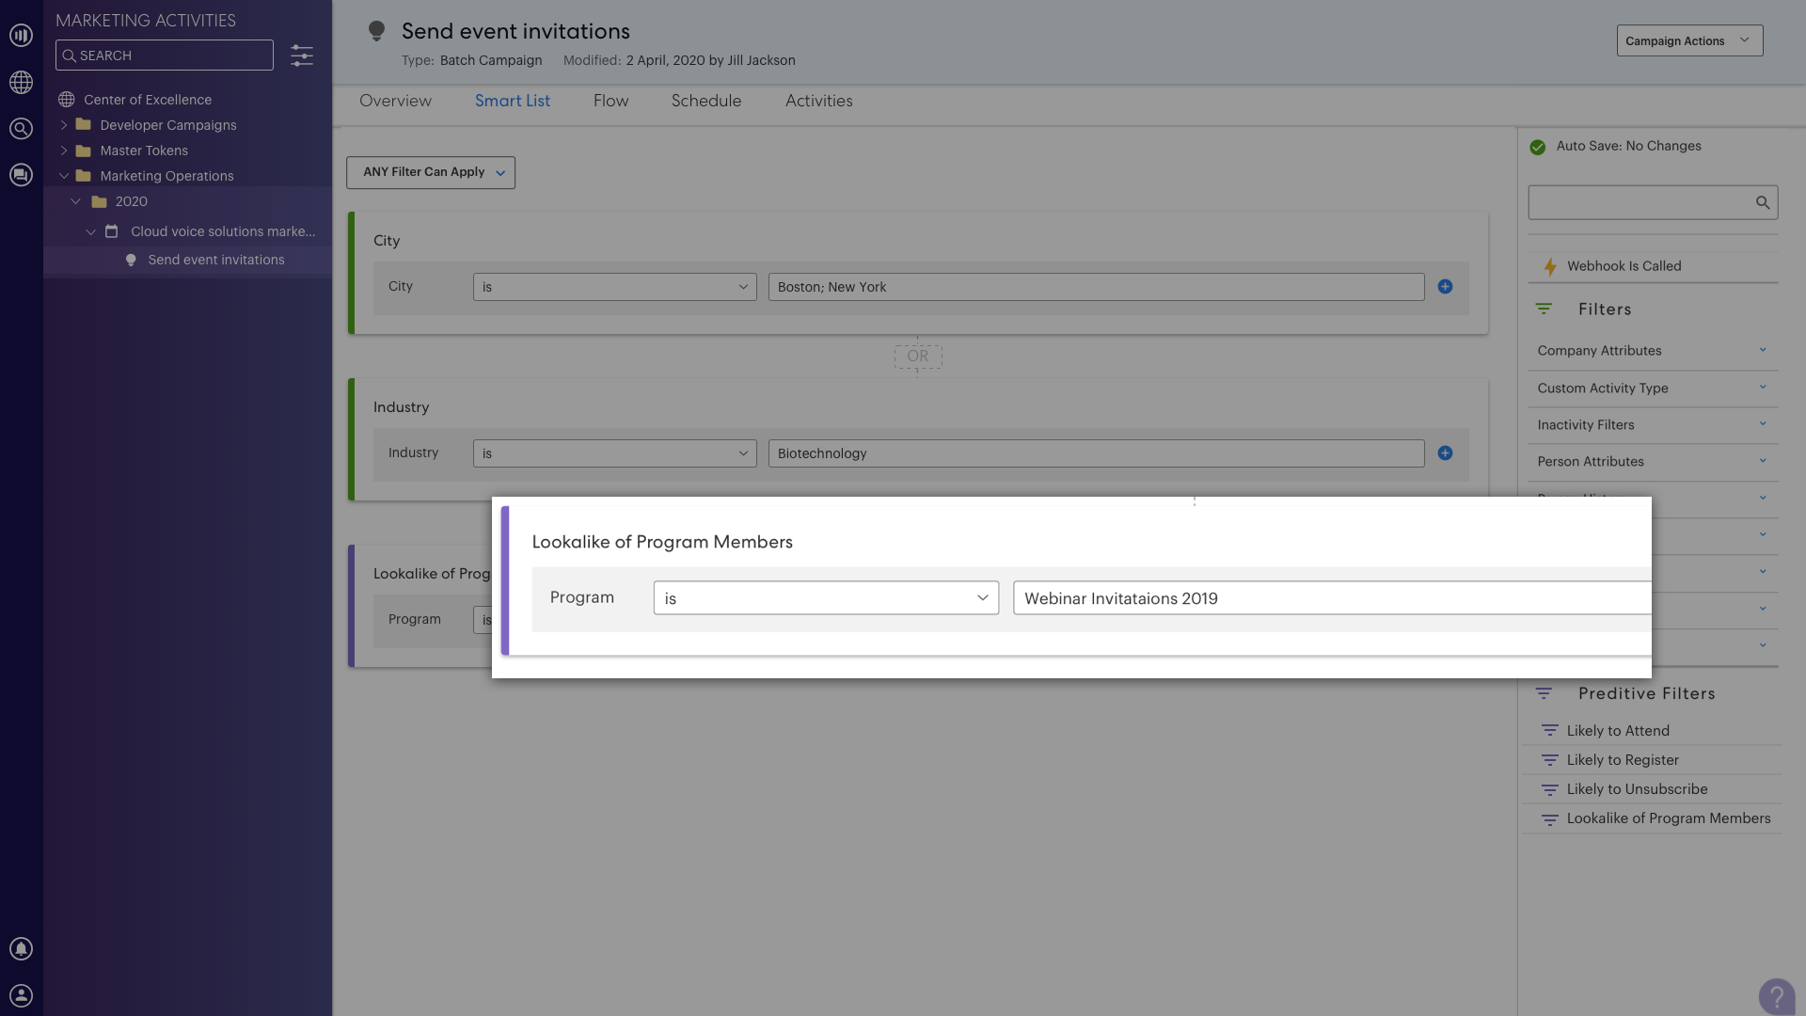Open the City 'is' operator dropdown
This screenshot has width=1806, height=1016.
click(x=614, y=287)
